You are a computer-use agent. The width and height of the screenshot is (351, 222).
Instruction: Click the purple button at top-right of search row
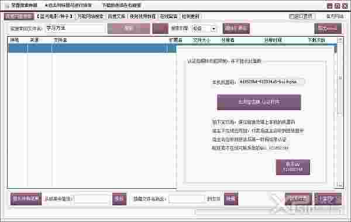point(328,29)
